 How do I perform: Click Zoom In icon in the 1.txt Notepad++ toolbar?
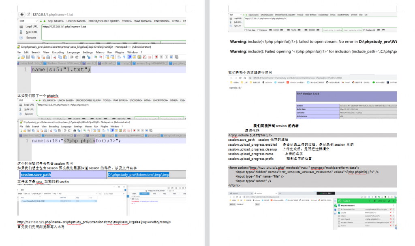(x=96, y=57)
